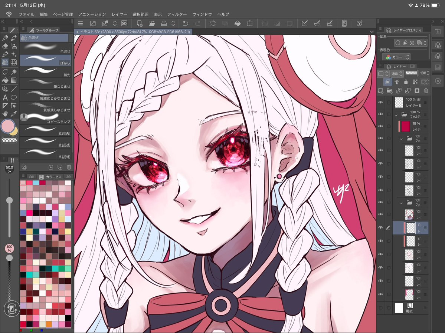This screenshot has height=333, width=445.
Task: Expand effects options stepper in Layer Property
Action: pos(425,43)
